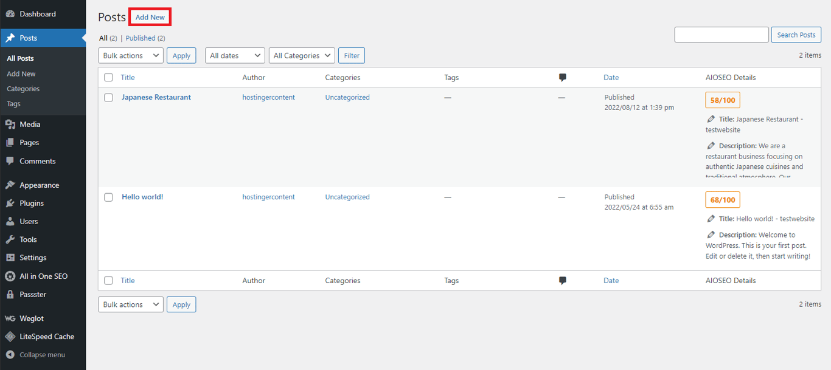Expand the All Categories dropdown
This screenshot has height=370, width=831.
coord(302,55)
